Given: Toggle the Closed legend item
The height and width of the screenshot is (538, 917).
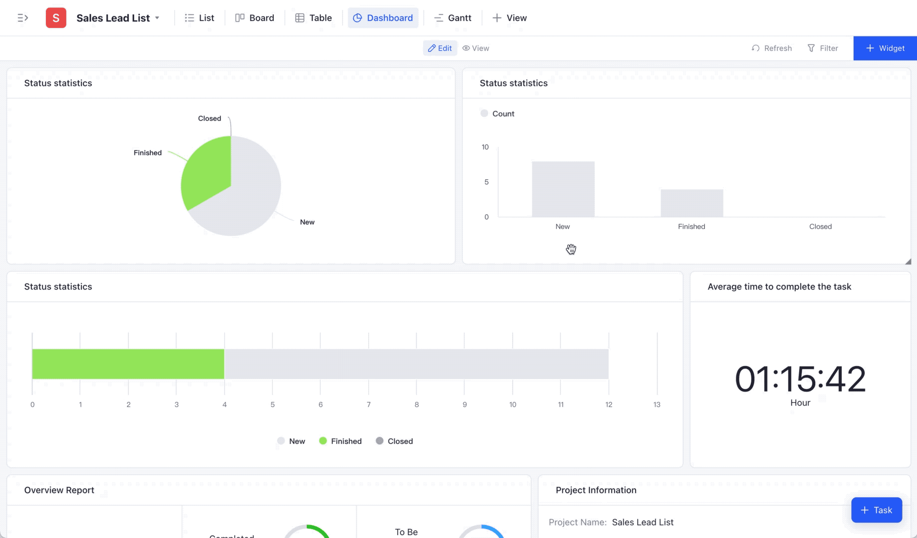Looking at the screenshot, I should click(x=394, y=441).
